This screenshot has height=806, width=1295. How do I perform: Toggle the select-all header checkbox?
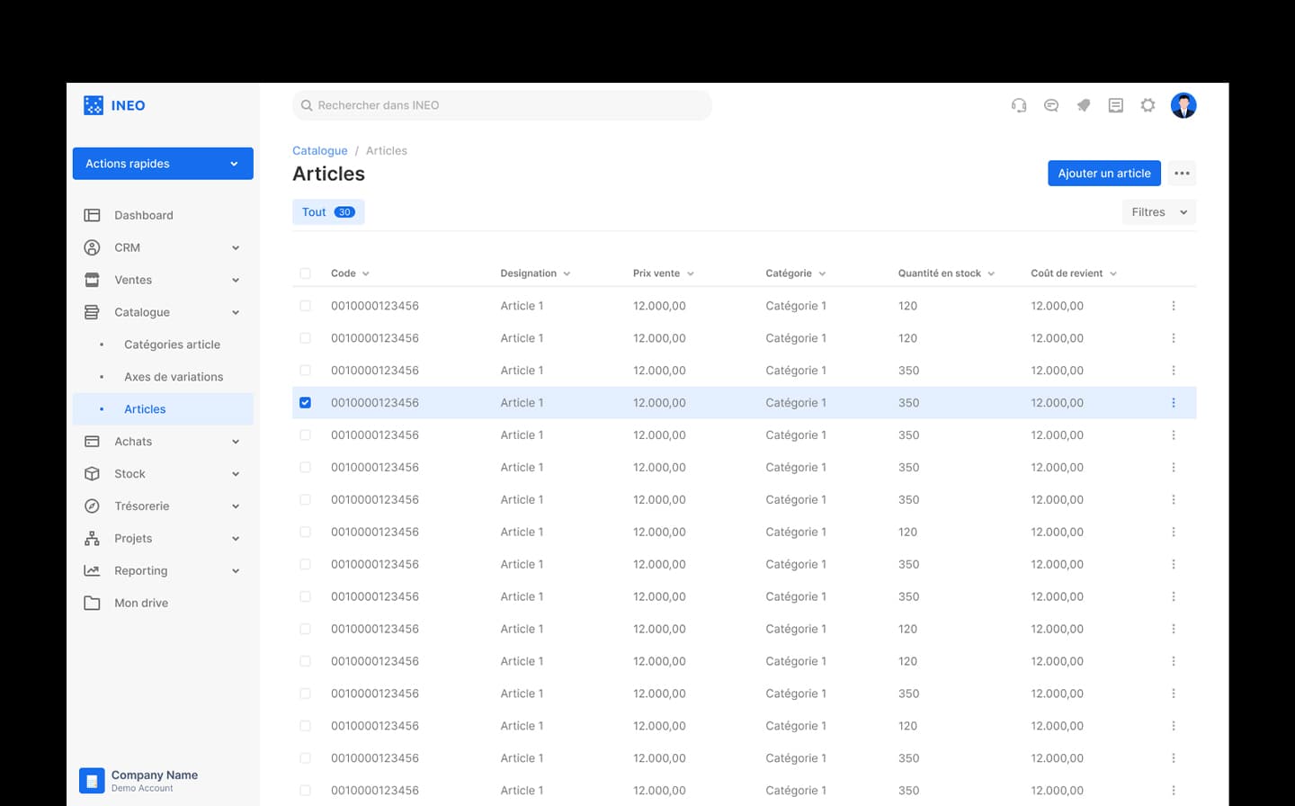(305, 273)
